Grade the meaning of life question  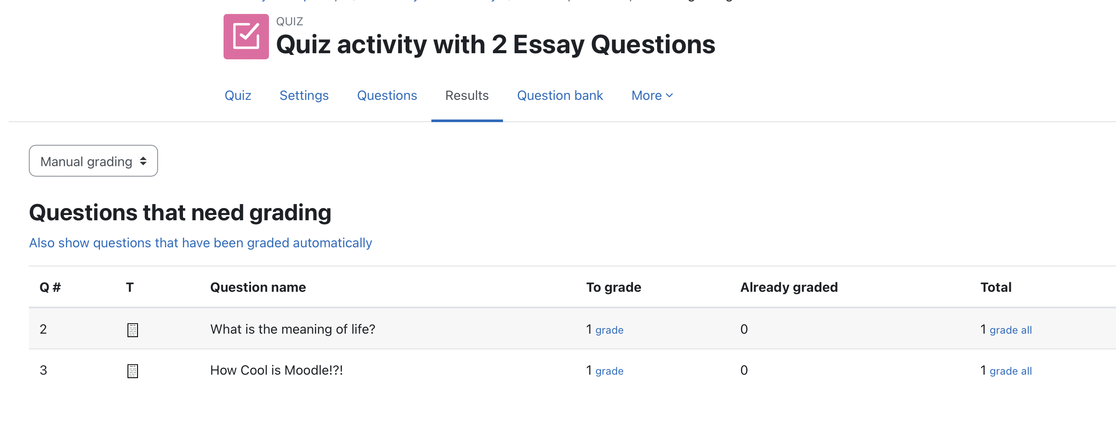point(609,330)
